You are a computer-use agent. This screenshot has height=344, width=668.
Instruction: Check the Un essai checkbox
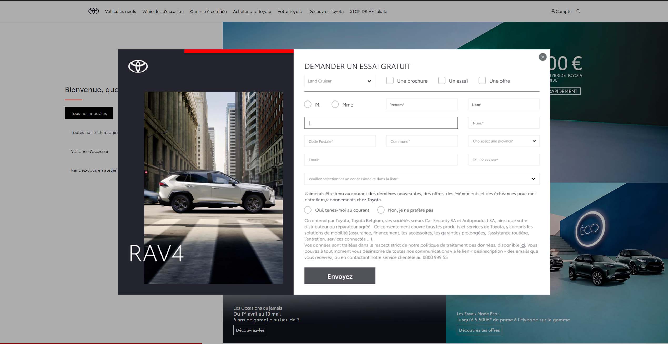(441, 80)
